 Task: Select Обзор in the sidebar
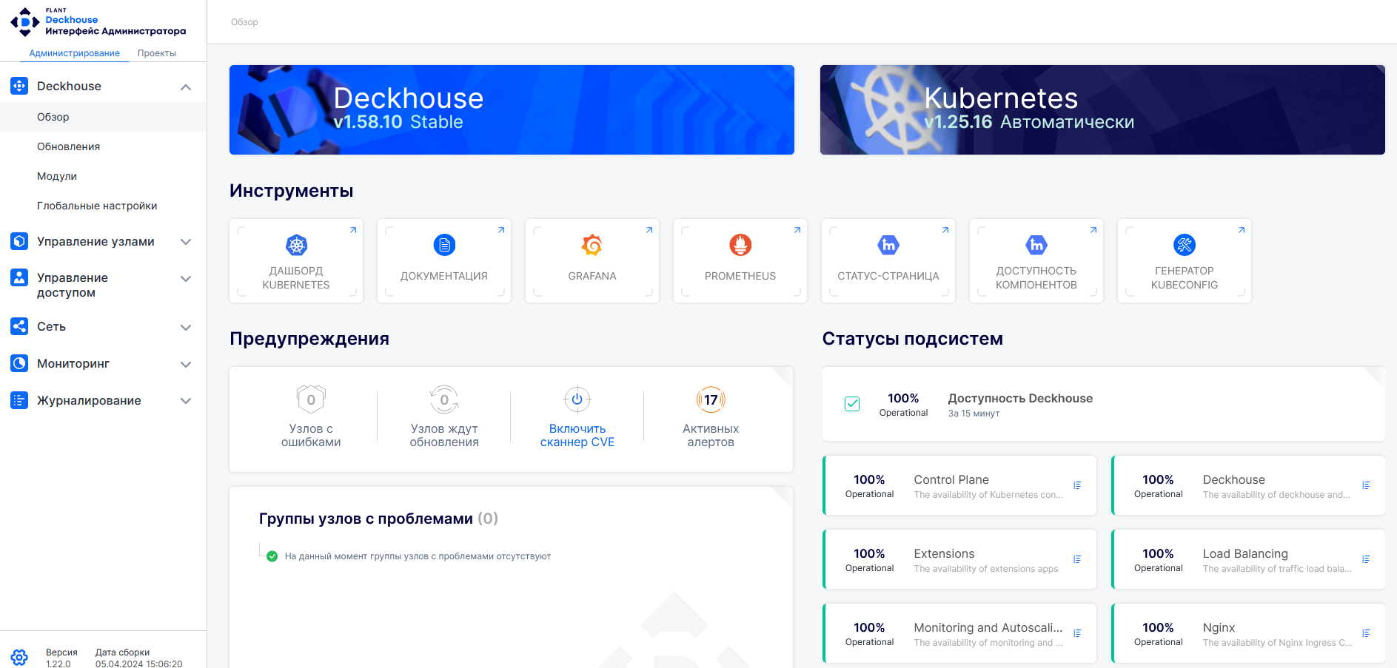[103, 117]
